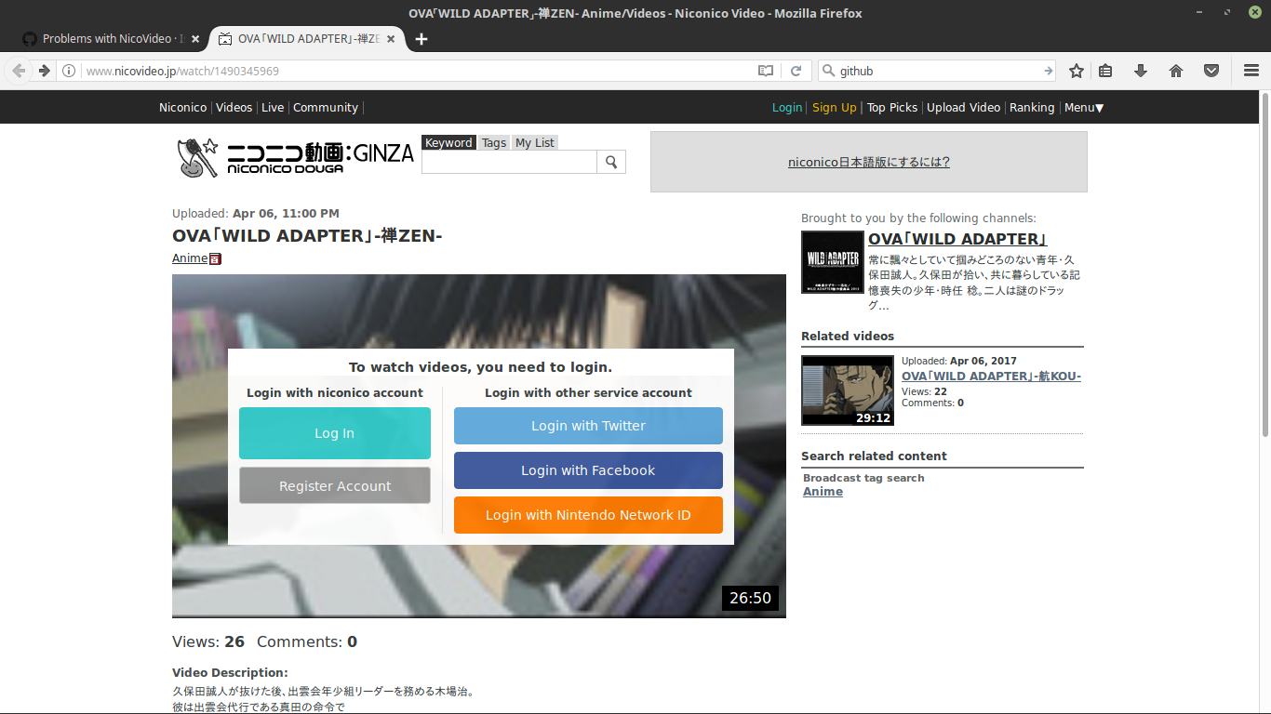Open Upload Video link
This screenshot has width=1271, height=714.
(963, 108)
